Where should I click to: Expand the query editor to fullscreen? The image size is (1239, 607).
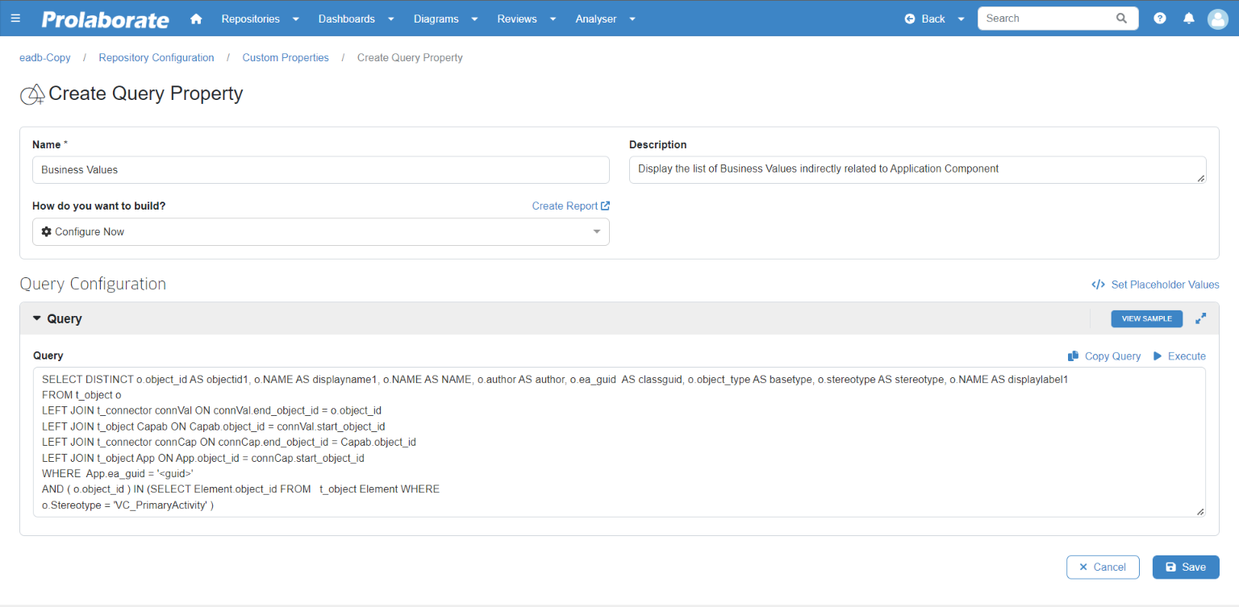[1200, 318]
